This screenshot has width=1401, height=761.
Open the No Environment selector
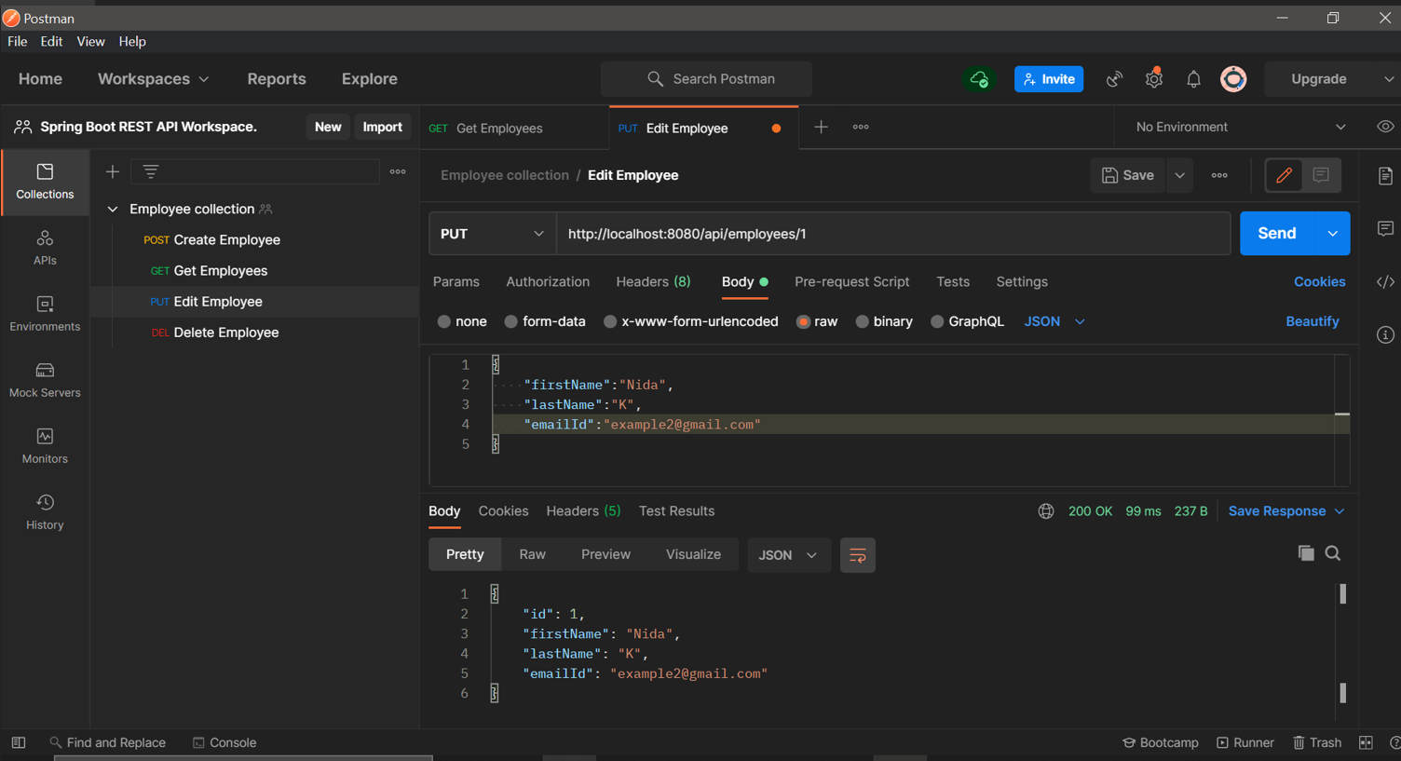pos(1240,127)
